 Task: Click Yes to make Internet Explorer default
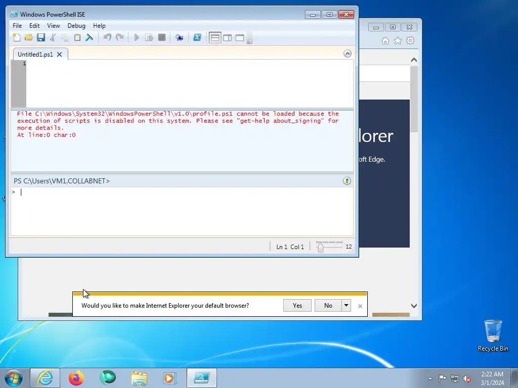tap(297, 306)
